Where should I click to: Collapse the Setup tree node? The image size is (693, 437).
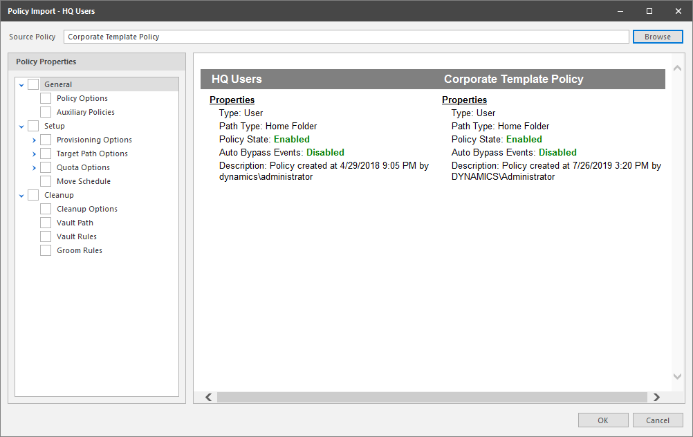pyautogui.click(x=21, y=127)
